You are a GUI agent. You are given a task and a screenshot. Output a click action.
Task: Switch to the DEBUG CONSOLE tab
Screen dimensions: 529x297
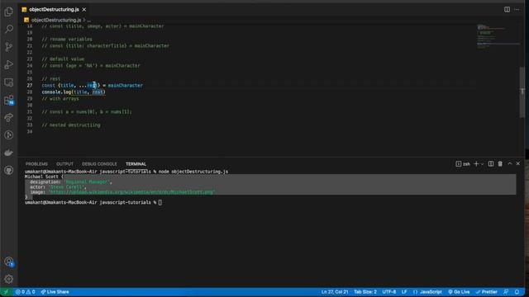pyautogui.click(x=99, y=164)
